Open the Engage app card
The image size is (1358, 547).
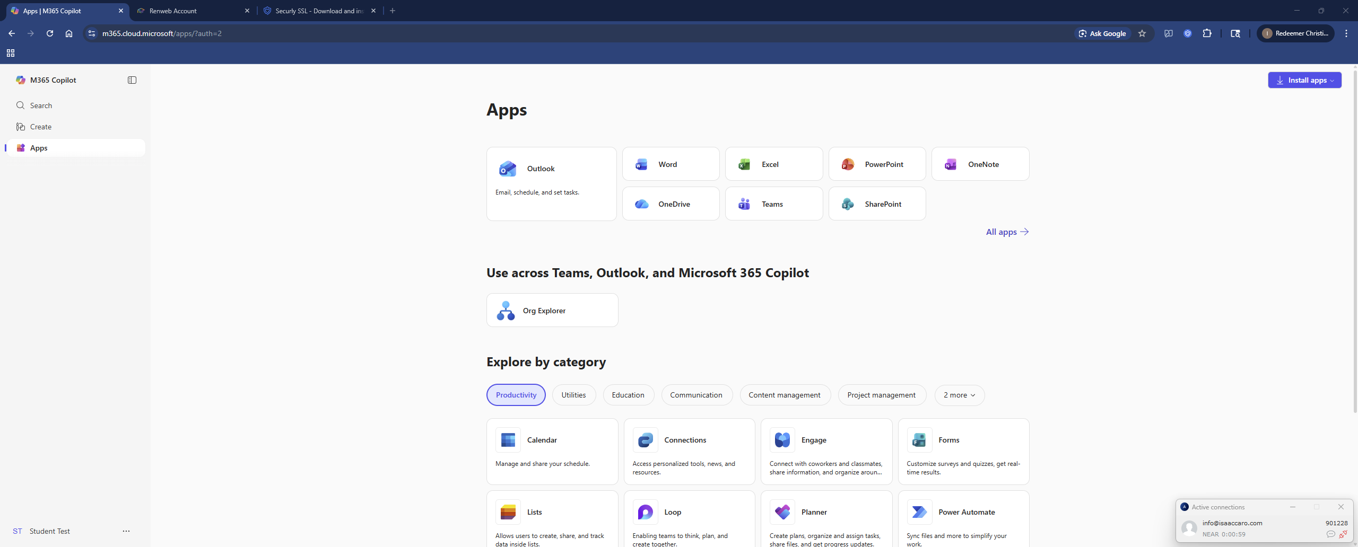coord(826,452)
